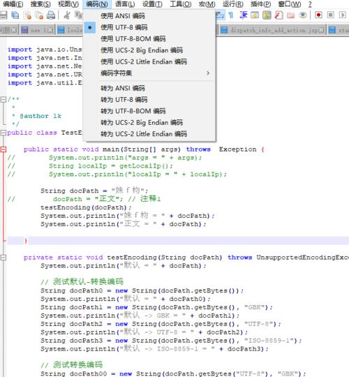The width and height of the screenshot is (349, 377).
Task: Open the 运行(R) menu
Action: 233,4
